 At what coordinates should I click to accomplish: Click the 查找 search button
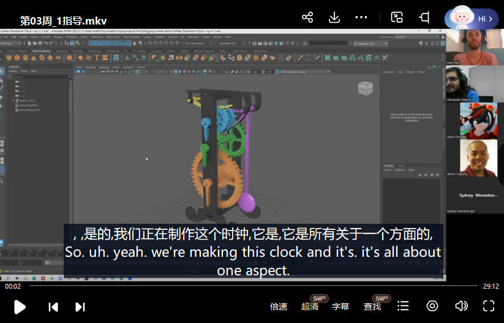tap(372, 306)
